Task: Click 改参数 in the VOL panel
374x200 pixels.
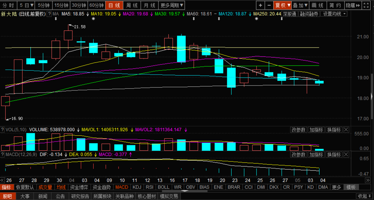Action: coord(298,130)
